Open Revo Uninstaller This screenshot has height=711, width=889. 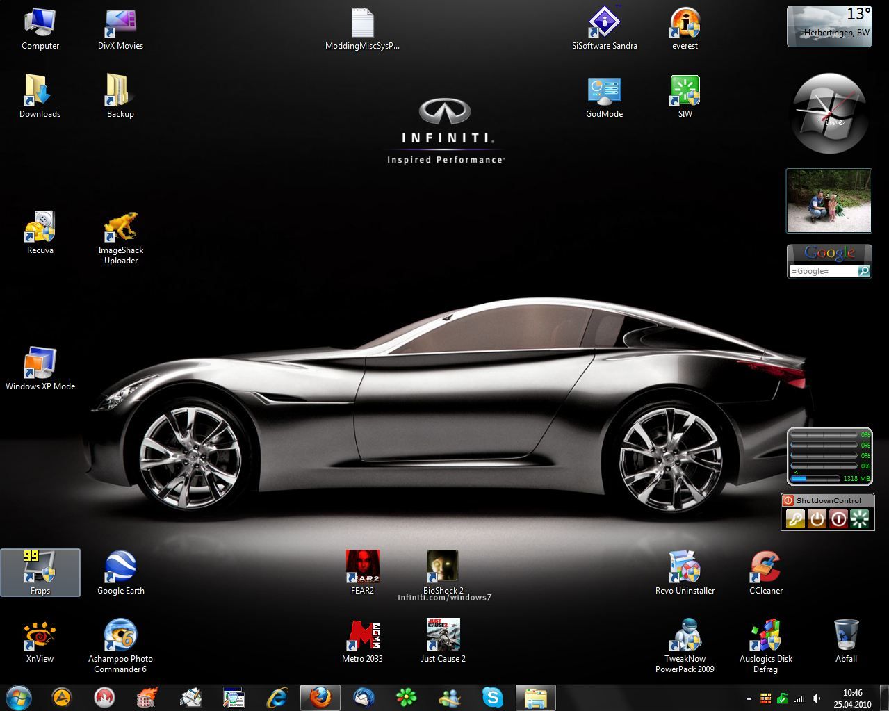(x=685, y=573)
